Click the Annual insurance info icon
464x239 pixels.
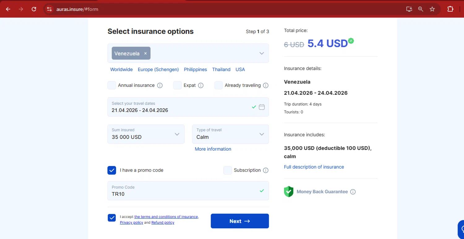click(x=160, y=86)
